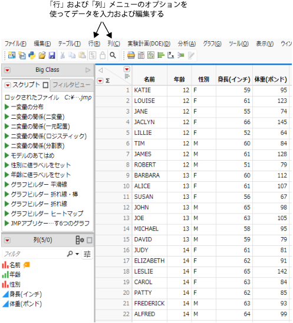The width and height of the screenshot is (293, 323).
Task: Click the New Data Table toolbar icon
Action: click(x=12, y=55)
